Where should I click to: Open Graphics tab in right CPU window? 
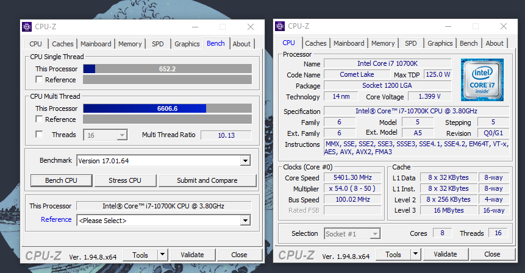pos(440,43)
